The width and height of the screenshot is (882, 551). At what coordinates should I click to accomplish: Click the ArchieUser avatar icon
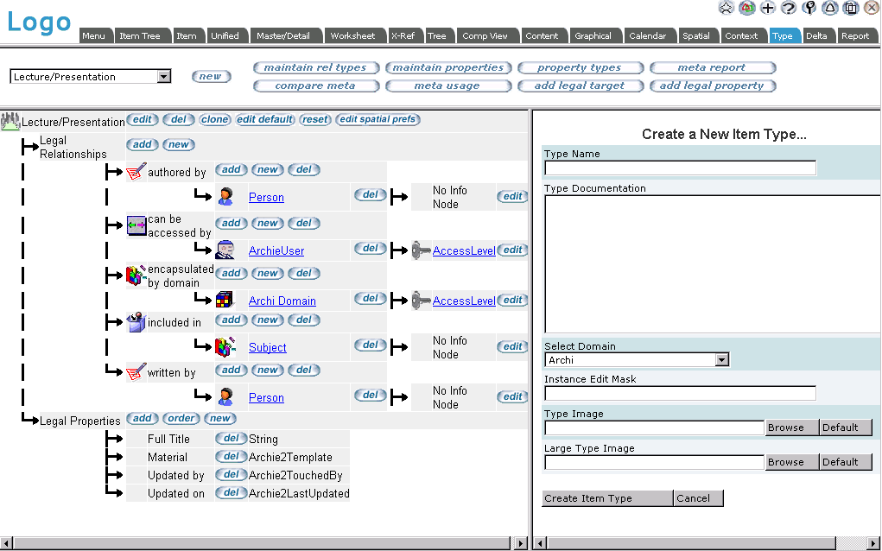click(225, 250)
